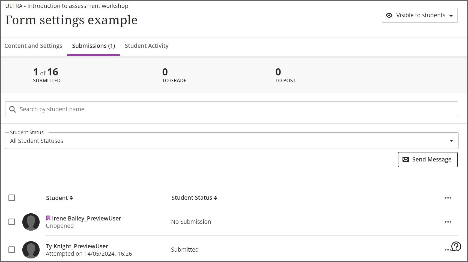Click the Send Message button
468x262 pixels.
pos(428,159)
